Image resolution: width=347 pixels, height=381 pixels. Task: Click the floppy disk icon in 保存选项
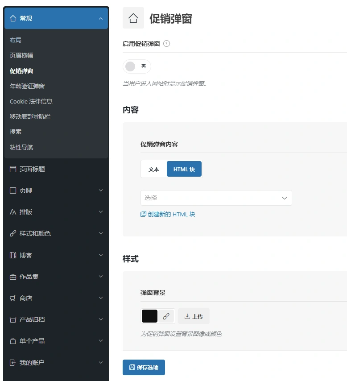point(132,367)
